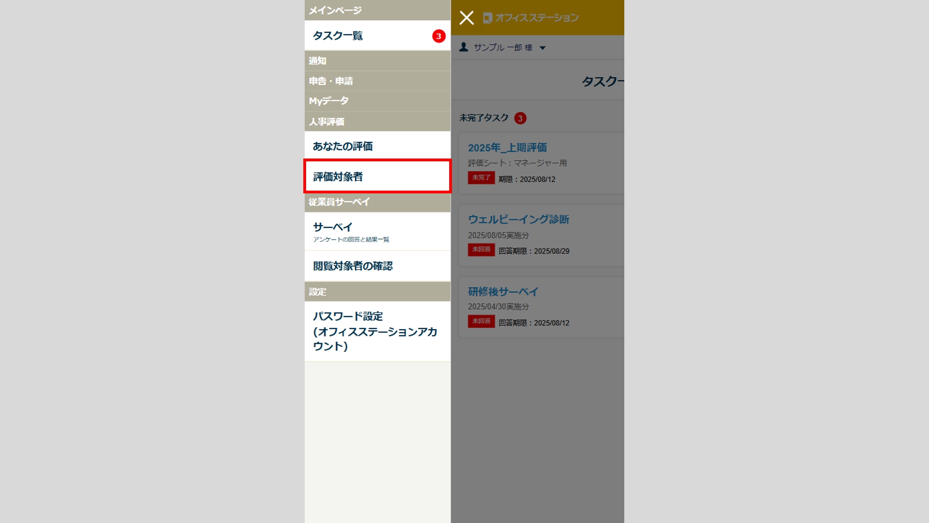Image resolution: width=929 pixels, height=523 pixels.
Task: Click 期限：2025/08/12 text
Action: [x=527, y=179]
